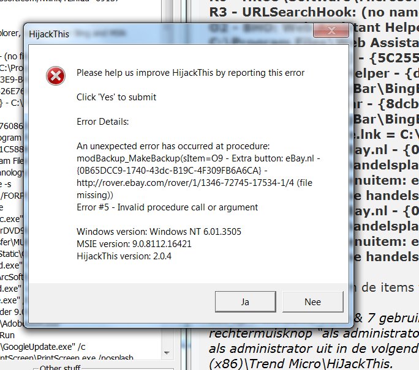Click 'Error #5 - Invalid procedure call' text
419x370 pixels.
pos(167,207)
